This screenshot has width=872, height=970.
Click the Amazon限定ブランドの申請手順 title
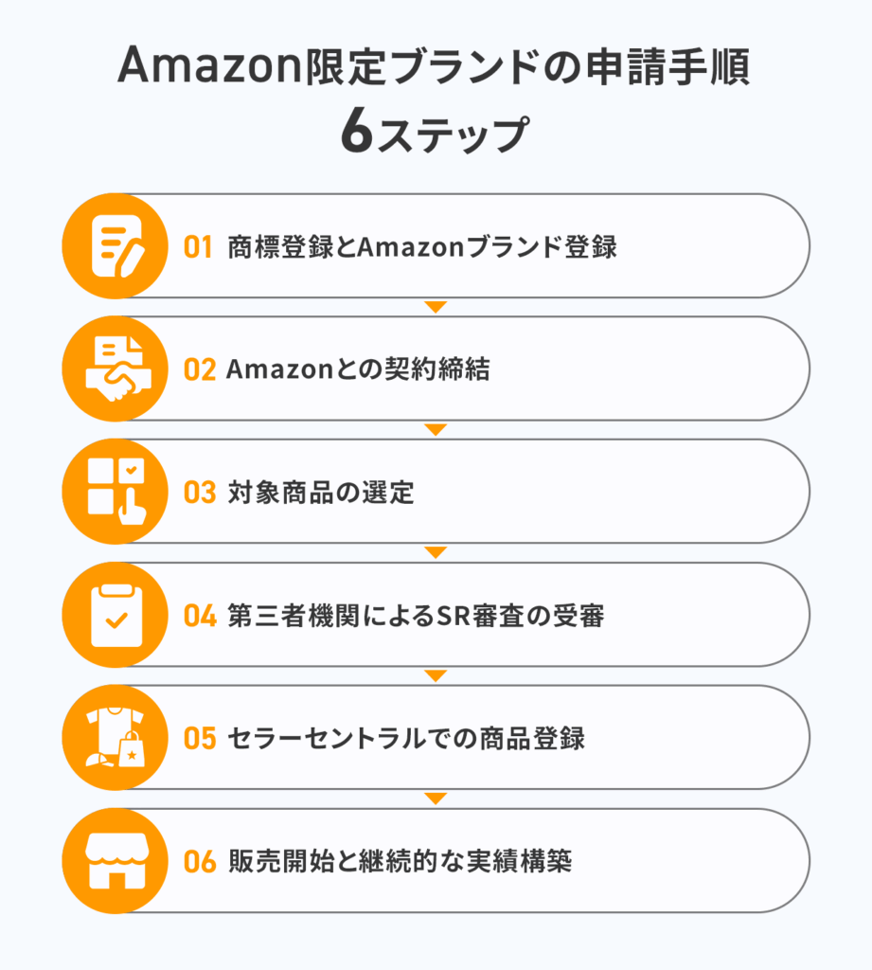click(x=435, y=66)
